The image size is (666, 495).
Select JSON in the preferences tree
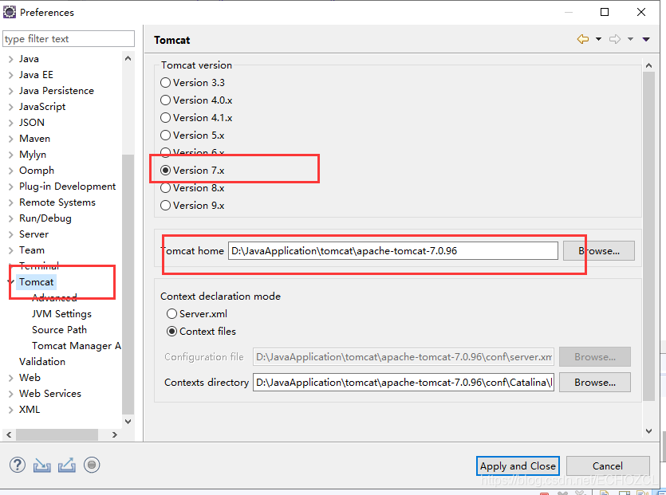[x=32, y=123]
